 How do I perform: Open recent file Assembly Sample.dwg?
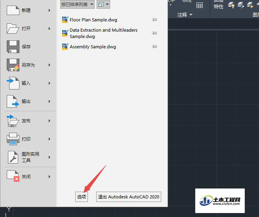(93, 47)
